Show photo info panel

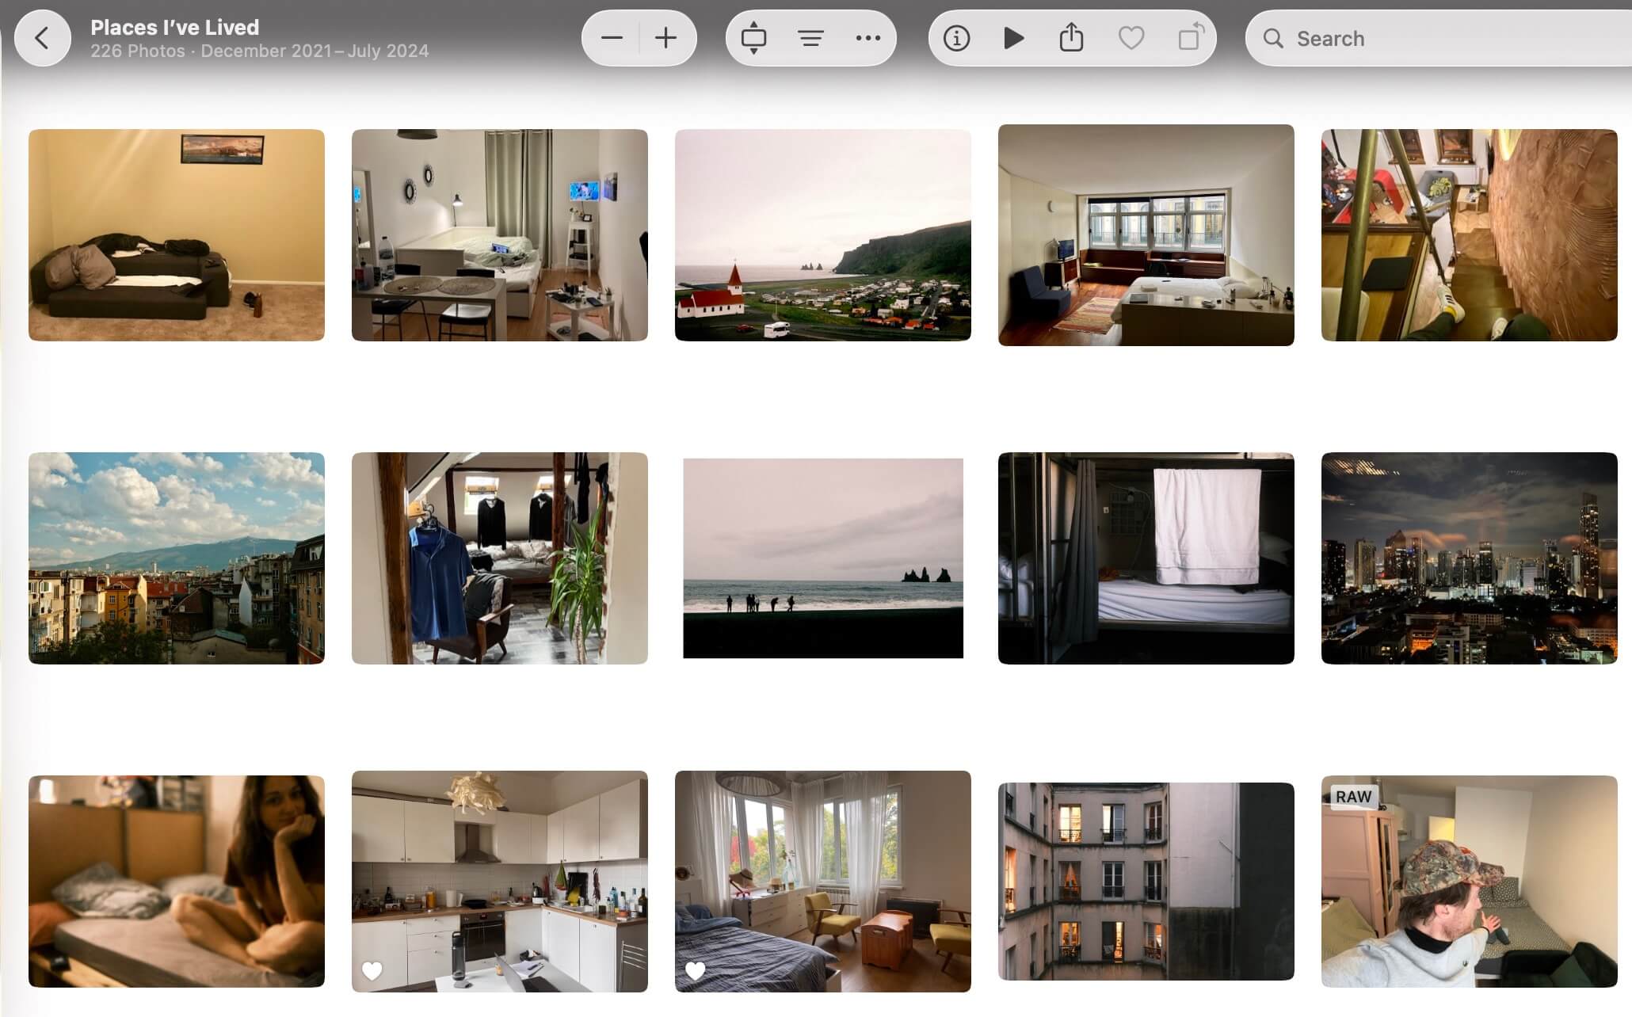pos(956,38)
